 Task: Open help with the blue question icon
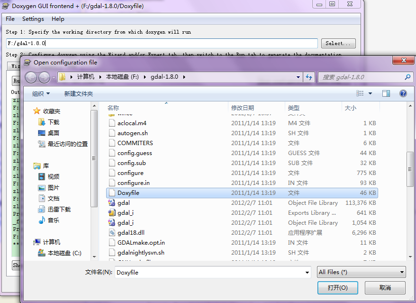click(403, 93)
